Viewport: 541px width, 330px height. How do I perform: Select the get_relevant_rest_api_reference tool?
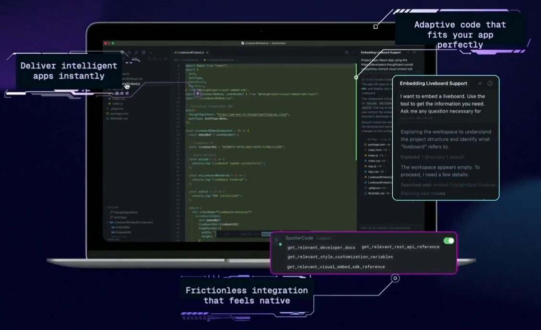point(400,247)
